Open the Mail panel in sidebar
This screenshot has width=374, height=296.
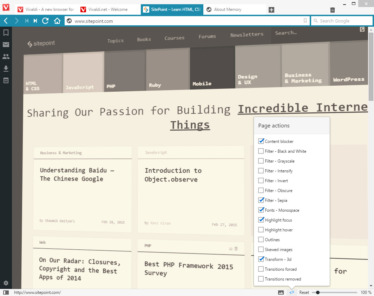(6, 45)
